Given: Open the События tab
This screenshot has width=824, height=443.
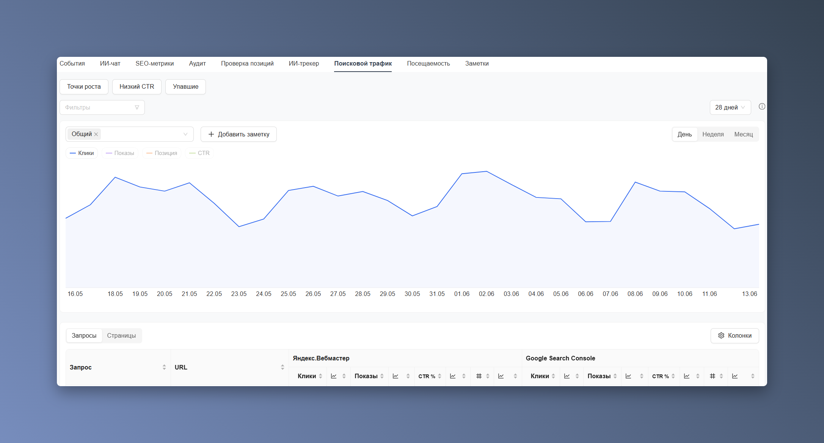Looking at the screenshot, I should click(x=72, y=63).
